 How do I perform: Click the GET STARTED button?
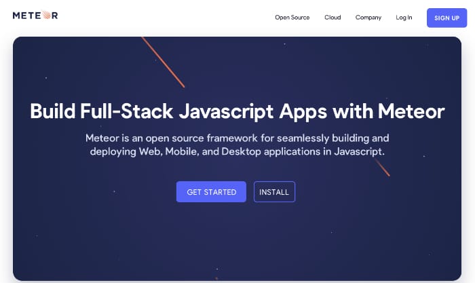pos(211,192)
